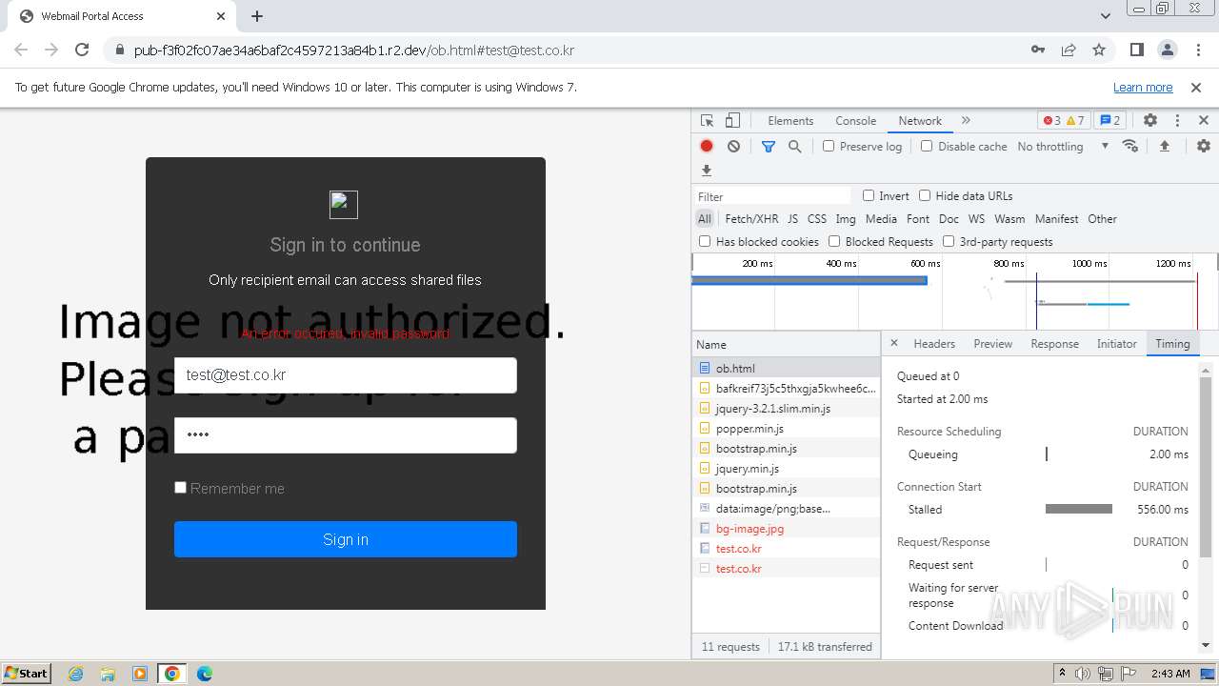Clear the network log
This screenshot has width=1219, height=686.
tap(733, 147)
